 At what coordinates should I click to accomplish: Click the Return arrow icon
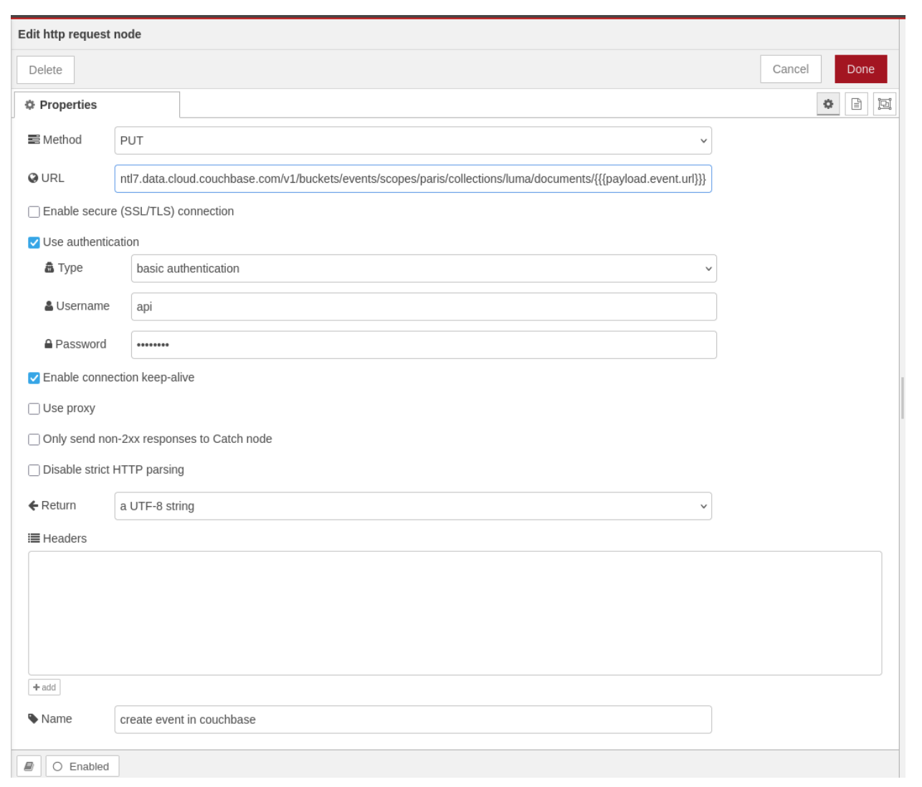coord(33,506)
